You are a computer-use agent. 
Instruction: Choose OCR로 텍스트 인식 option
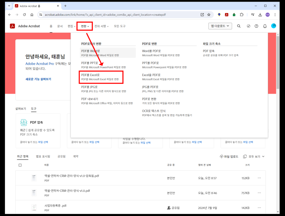click(x=167, y=113)
